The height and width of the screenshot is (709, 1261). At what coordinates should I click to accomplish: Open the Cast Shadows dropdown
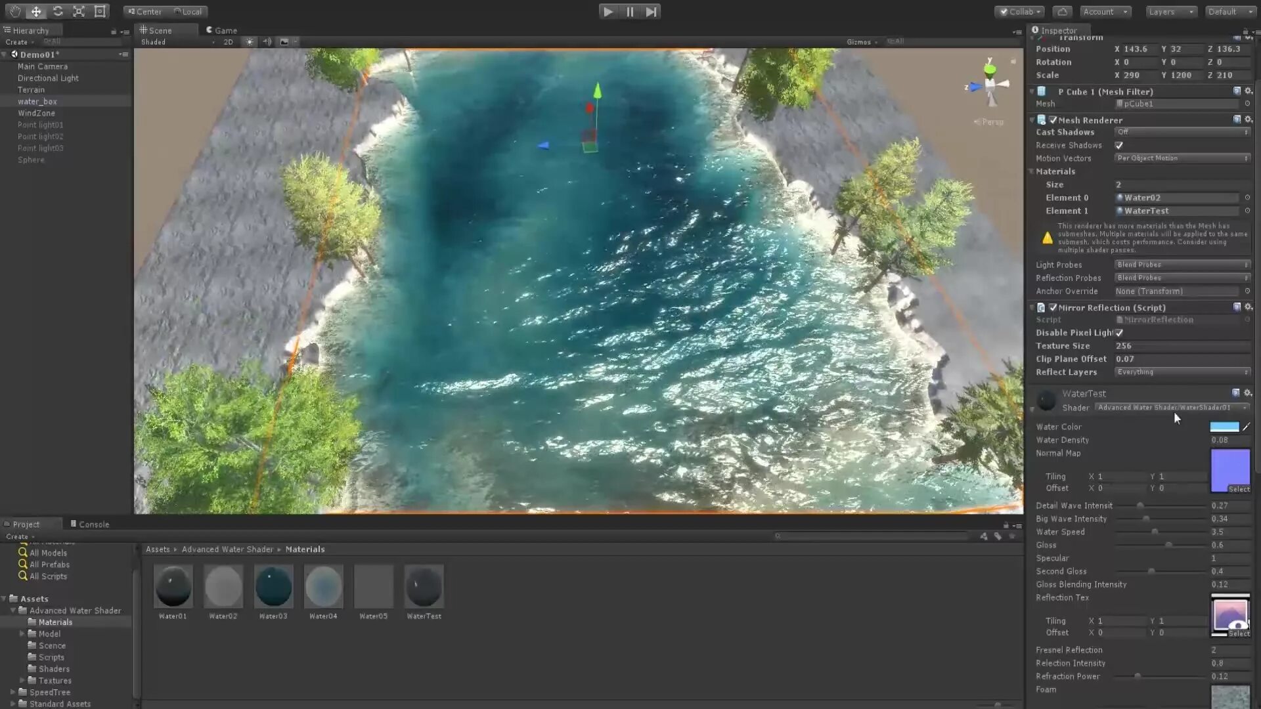(1181, 132)
